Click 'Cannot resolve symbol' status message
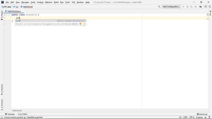Viewport: 212px width, 119px height. click(x=24, y=117)
